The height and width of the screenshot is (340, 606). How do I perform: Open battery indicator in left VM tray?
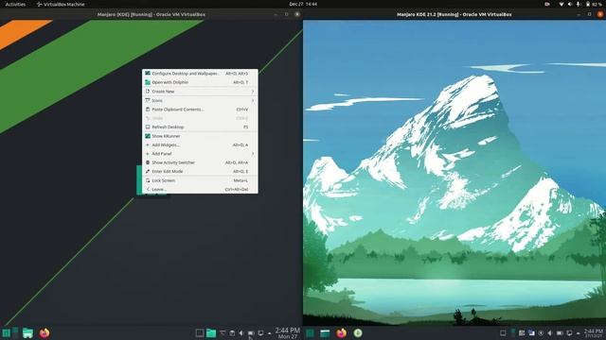(x=251, y=333)
